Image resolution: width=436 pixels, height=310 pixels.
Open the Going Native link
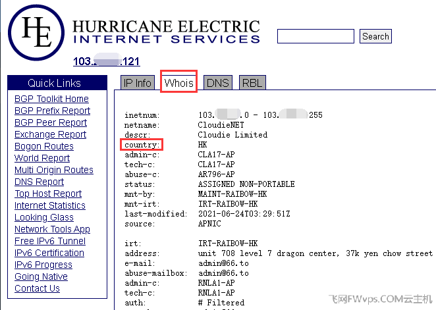click(41, 276)
